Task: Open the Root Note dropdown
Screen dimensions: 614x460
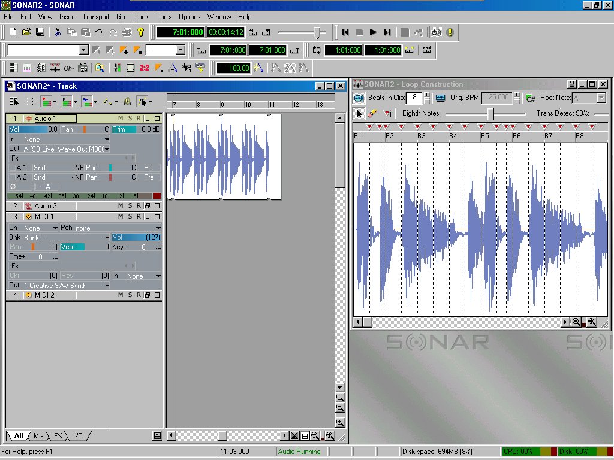Action: (601, 98)
